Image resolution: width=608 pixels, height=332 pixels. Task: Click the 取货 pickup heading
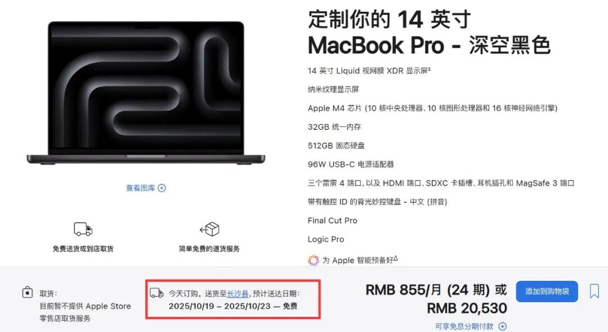pyautogui.click(x=48, y=294)
